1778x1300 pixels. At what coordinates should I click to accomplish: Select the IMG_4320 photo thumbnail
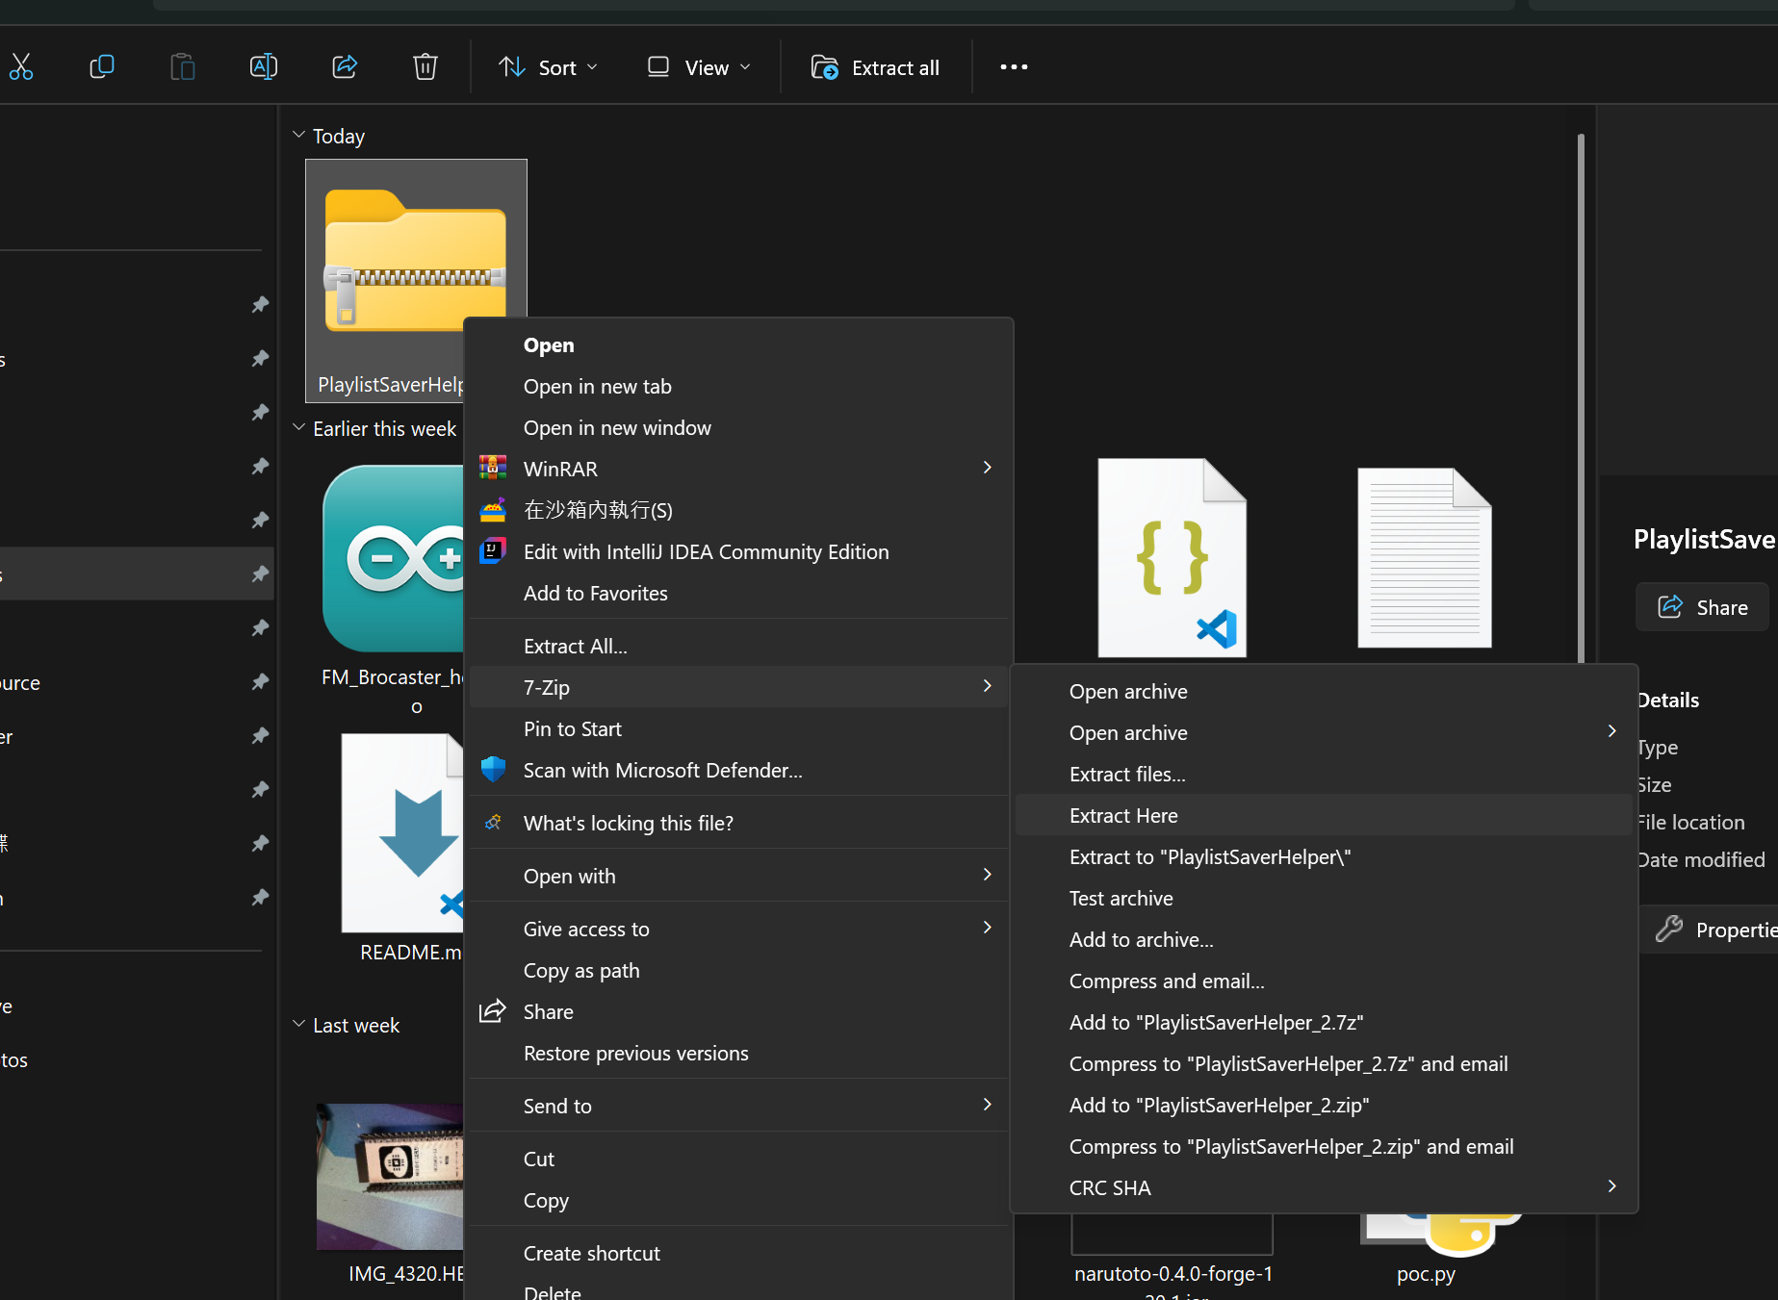(x=390, y=1176)
